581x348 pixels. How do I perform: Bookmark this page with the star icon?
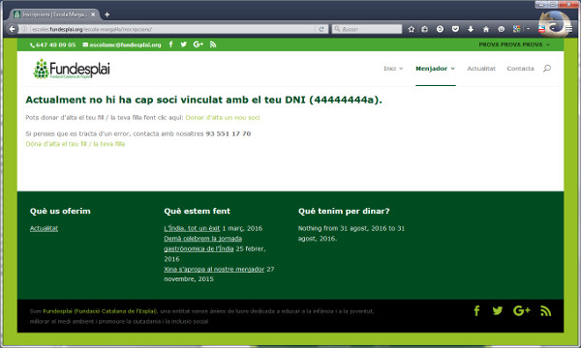pyautogui.click(x=411, y=29)
